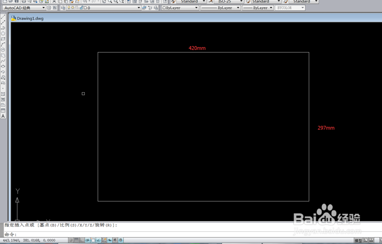
Task: Toggle Dynamic Input in status bar
Action: coord(110,240)
